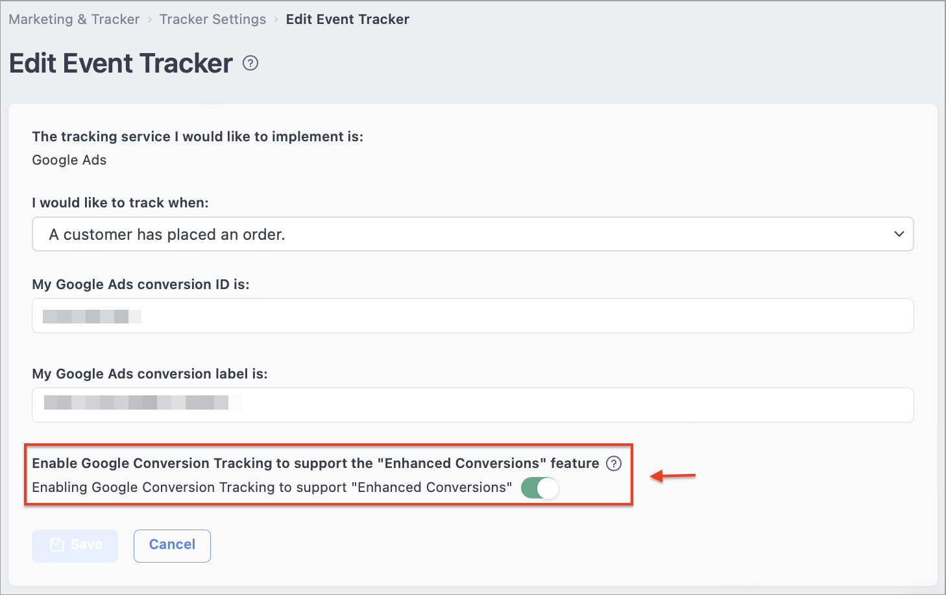Click second breadcrumb separator chevron

(x=276, y=19)
